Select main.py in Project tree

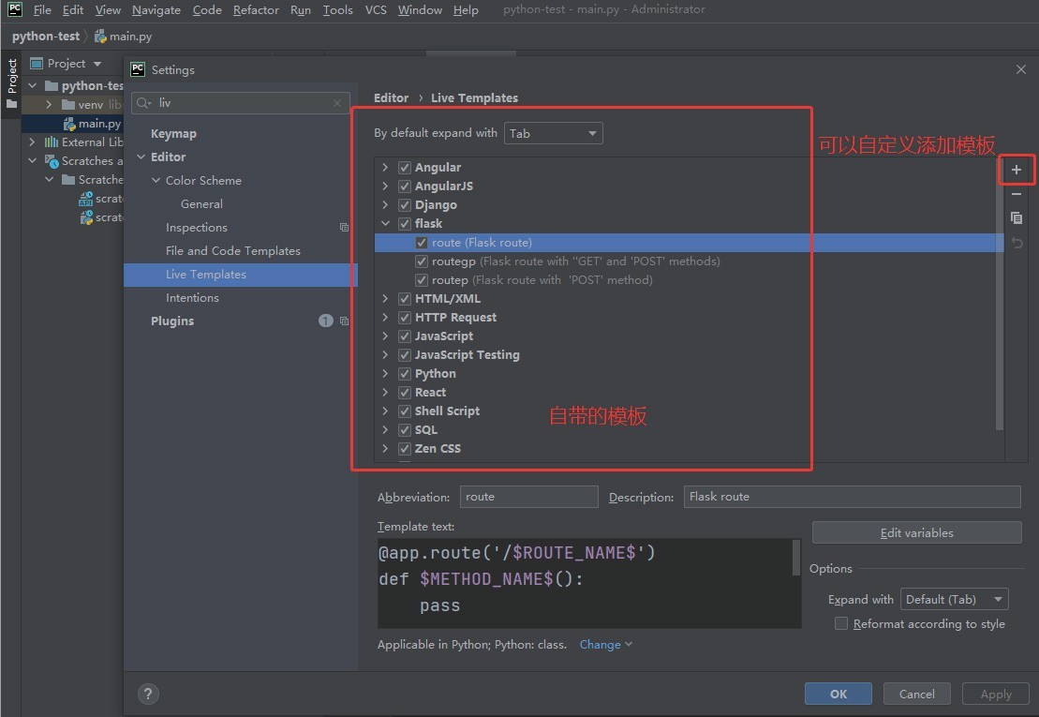point(99,124)
